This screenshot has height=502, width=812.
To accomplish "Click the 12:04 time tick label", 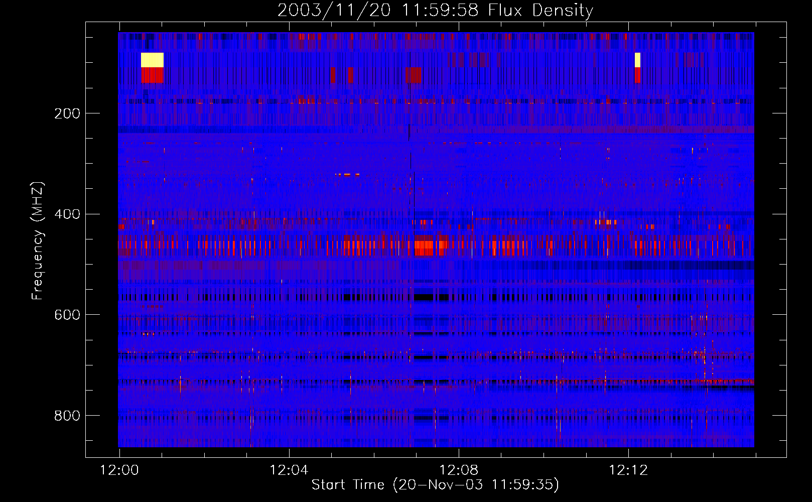I will (x=289, y=470).
